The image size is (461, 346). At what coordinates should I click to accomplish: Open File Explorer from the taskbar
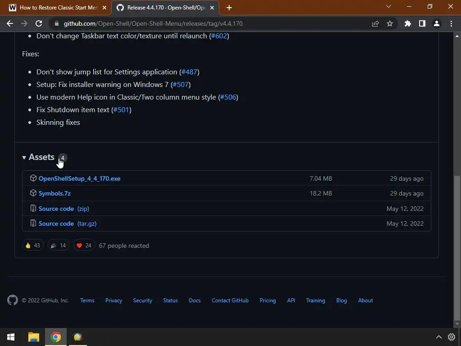pos(33,337)
